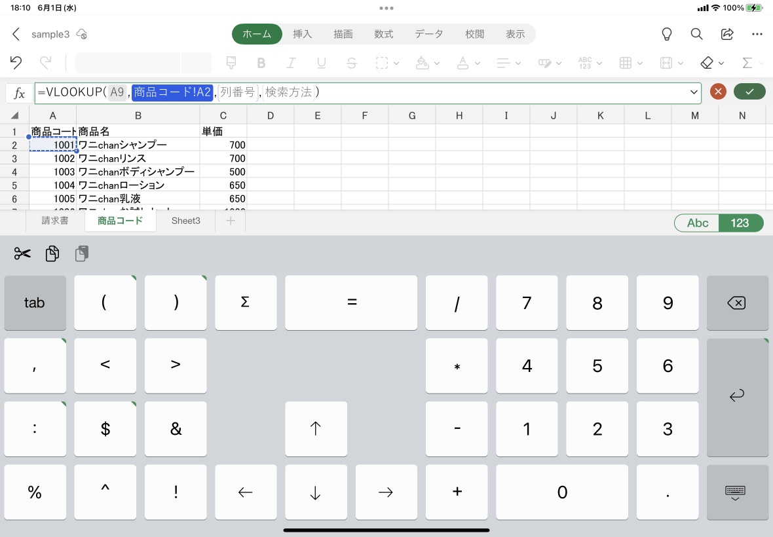This screenshot has width=773, height=537.
Task: Switch to the ホーム tab
Action: 257,34
